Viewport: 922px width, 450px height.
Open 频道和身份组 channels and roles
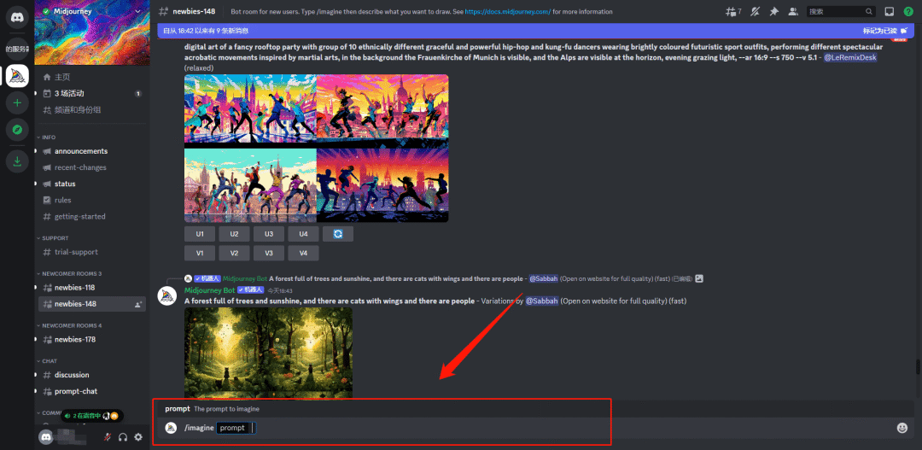[x=90, y=110]
